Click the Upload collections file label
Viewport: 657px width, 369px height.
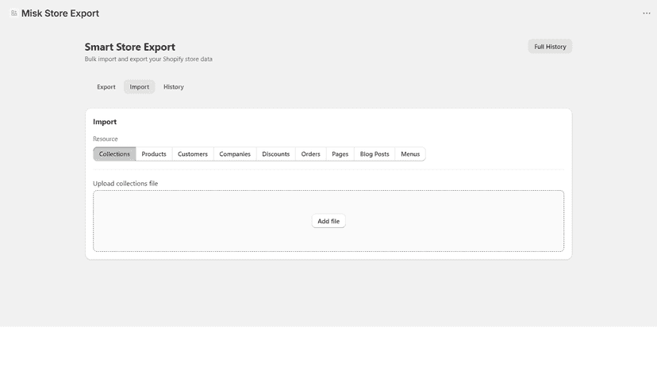click(x=125, y=184)
